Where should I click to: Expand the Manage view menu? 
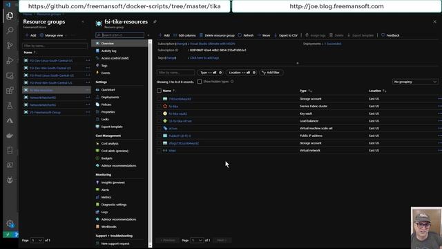point(54,35)
